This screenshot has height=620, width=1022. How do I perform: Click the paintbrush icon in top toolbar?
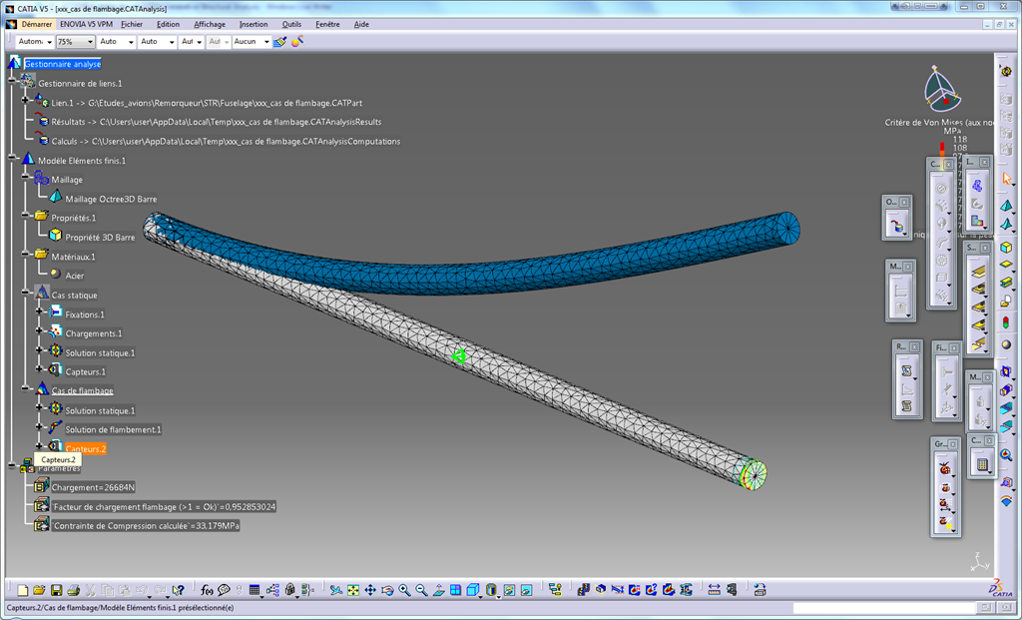tap(280, 41)
